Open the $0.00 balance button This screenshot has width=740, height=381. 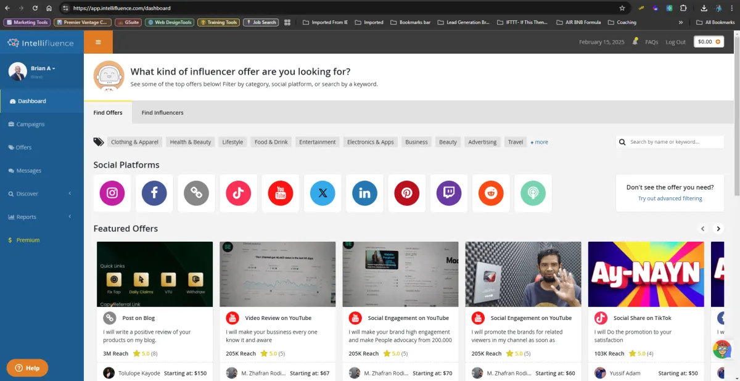(709, 42)
